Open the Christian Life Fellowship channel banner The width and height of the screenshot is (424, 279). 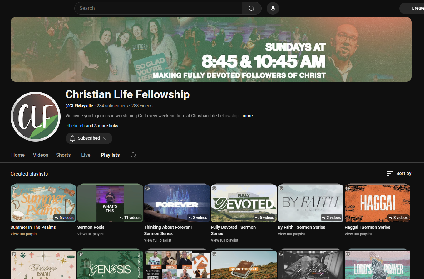click(x=211, y=49)
